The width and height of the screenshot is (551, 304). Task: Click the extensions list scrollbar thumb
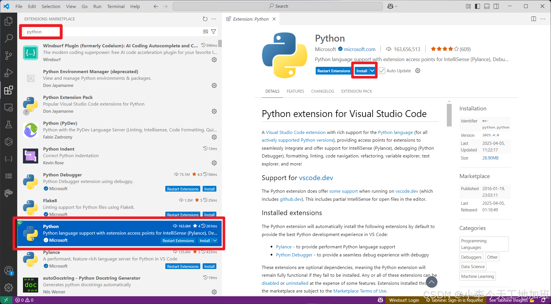coord(220,43)
